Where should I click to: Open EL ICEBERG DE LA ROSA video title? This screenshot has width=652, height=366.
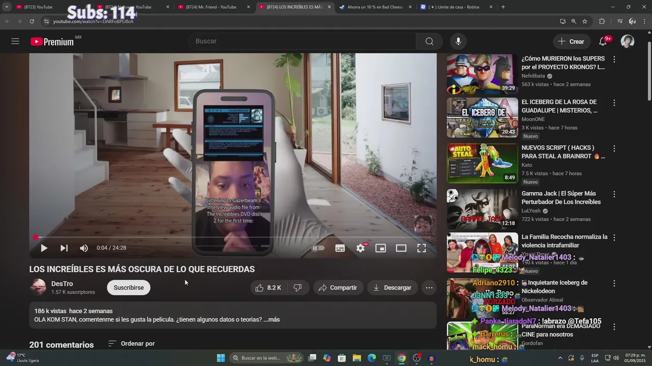point(559,106)
